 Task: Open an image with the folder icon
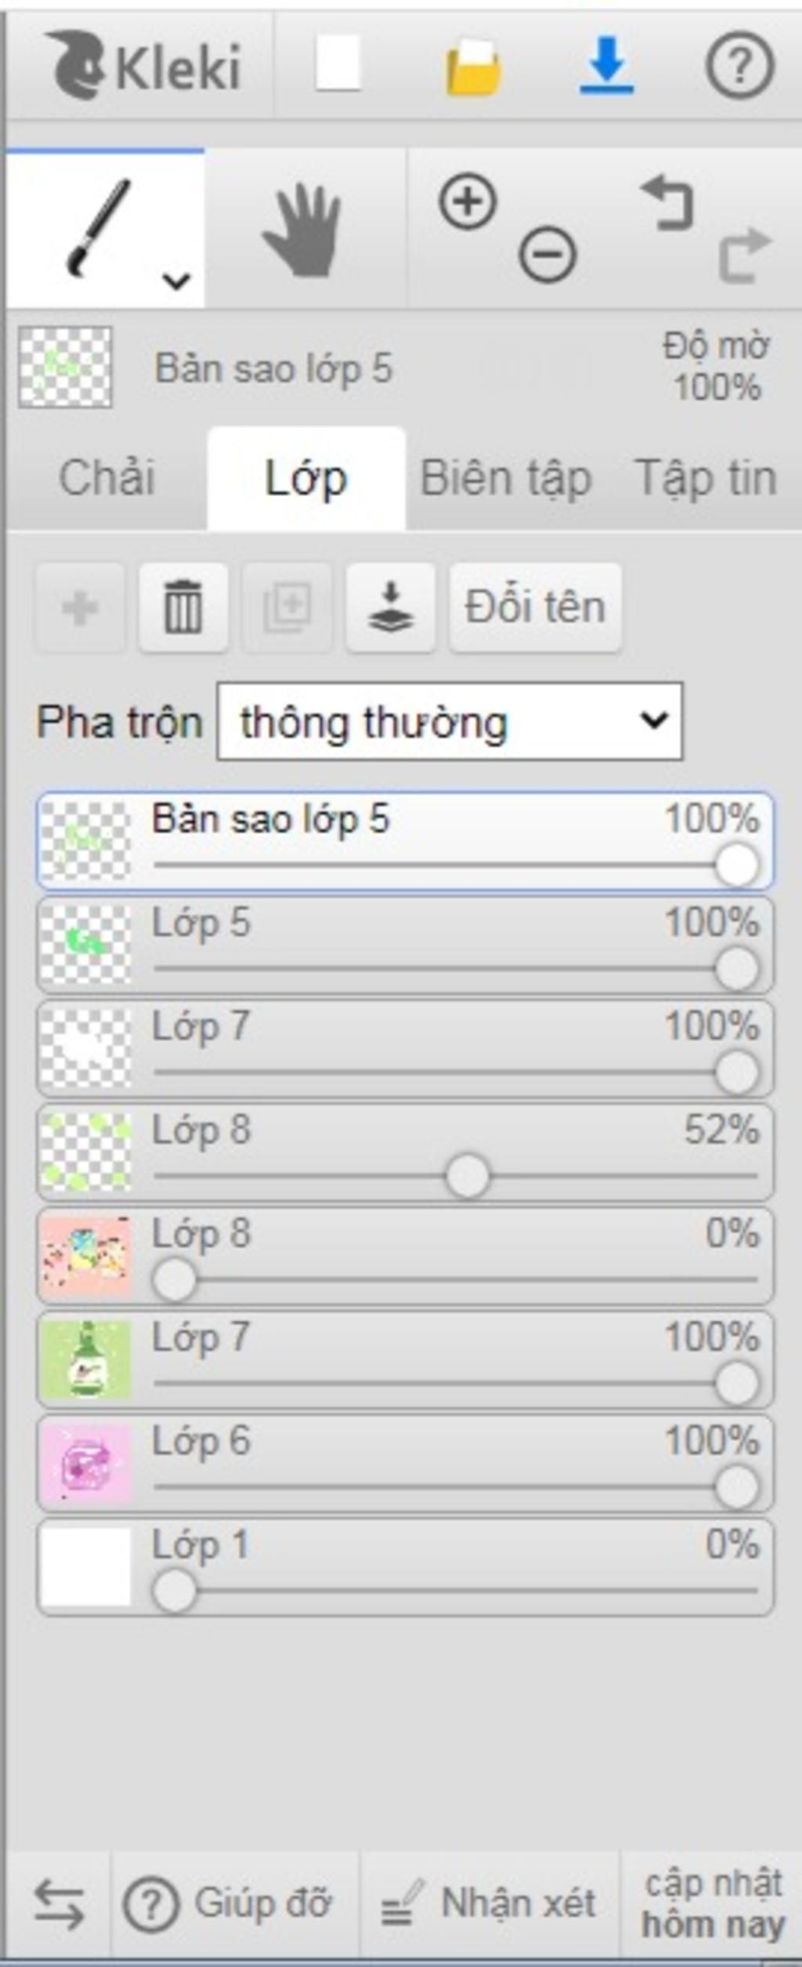[x=473, y=67]
